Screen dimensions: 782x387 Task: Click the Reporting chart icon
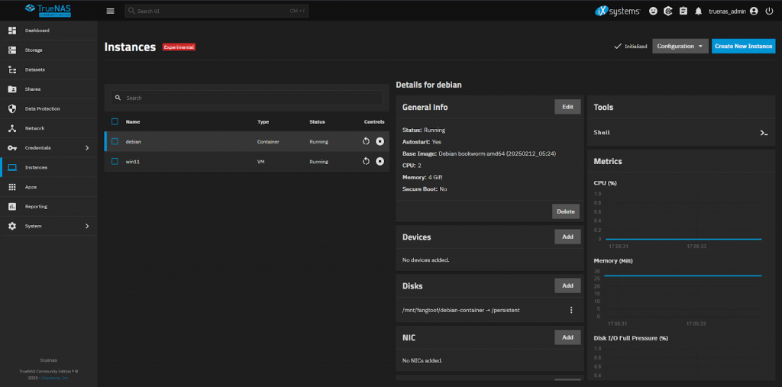pyautogui.click(x=12, y=206)
